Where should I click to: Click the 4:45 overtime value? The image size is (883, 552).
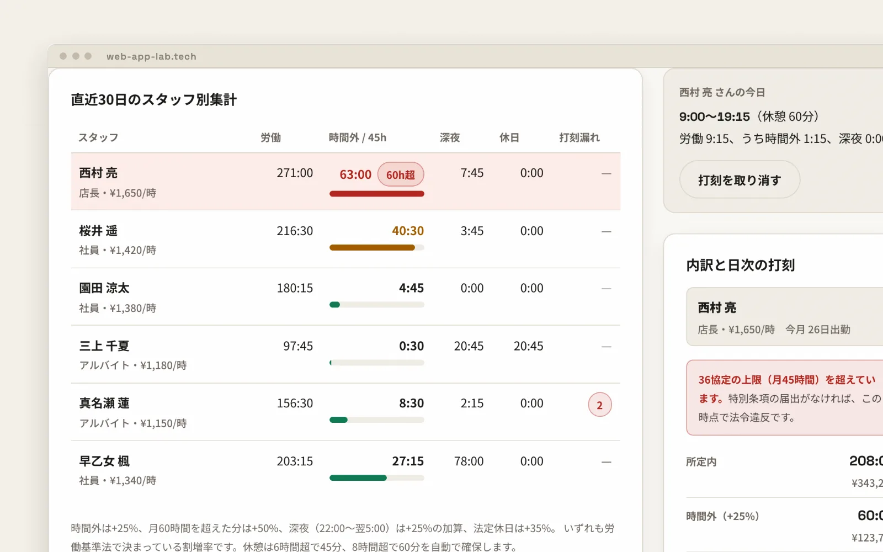tap(412, 288)
